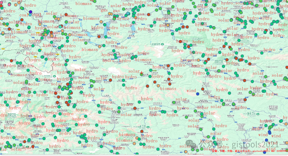Click the red marker on the Attersee west shore
Viewport: 288px width, 156px height.
coord(99,37)
